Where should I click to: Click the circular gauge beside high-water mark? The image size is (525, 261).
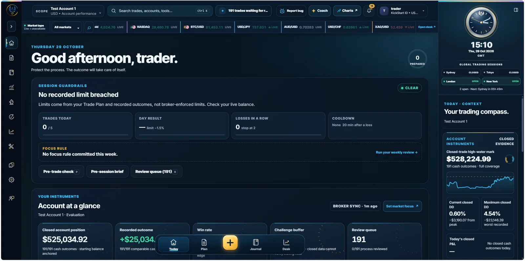tap(509, 159)
